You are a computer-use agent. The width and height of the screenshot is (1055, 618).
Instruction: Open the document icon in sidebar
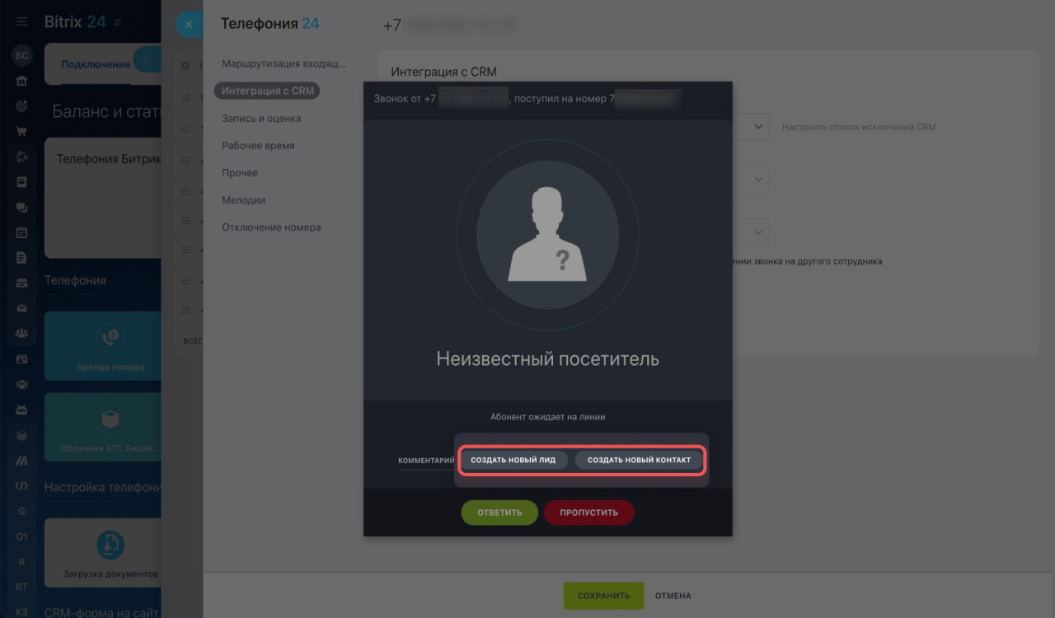[x=22, y=257]
